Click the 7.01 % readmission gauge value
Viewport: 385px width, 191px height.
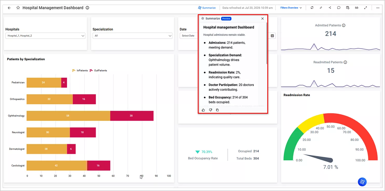pyautogui.click(x=331, y=167)
